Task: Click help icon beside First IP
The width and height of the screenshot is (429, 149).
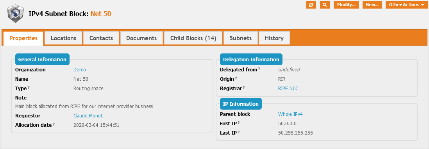Action: (239, 123)
